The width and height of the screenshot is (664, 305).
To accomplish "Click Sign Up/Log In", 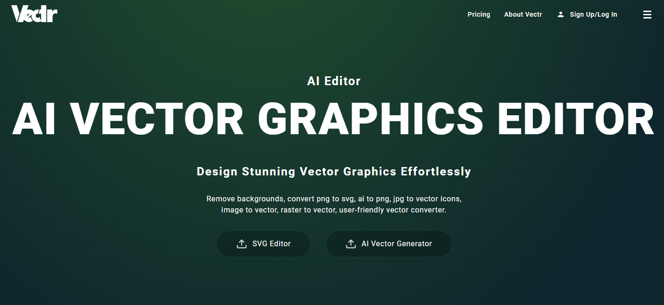I will pos(593,14).
